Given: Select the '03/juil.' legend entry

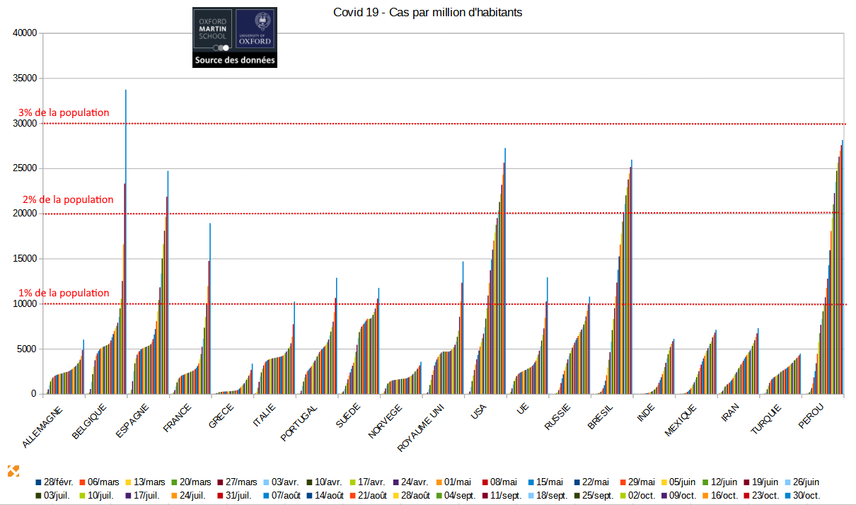Looking at the screenshot, I should 57,497.
